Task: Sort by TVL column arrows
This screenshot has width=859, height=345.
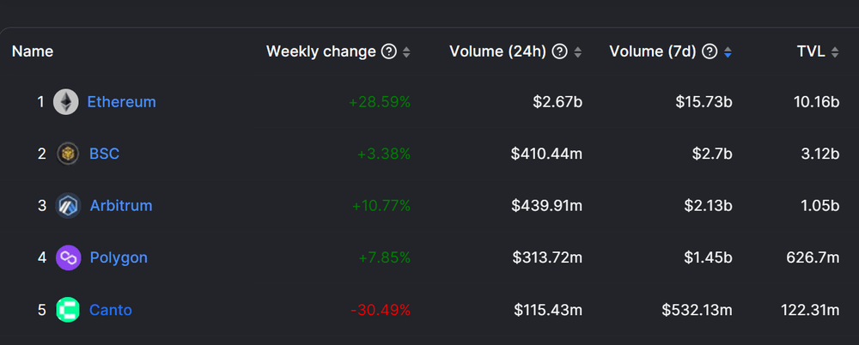Action: coord(834,52)
